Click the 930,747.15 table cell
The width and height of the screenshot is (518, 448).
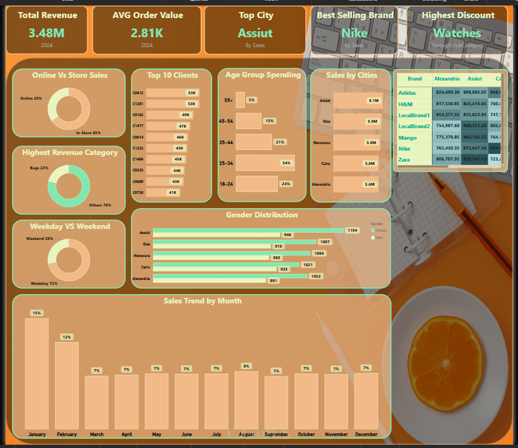click(x=475, y=159)
